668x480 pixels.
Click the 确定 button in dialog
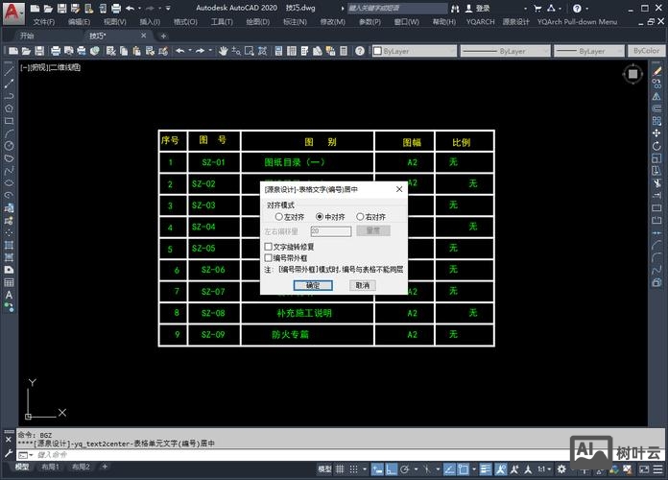[313, 285]
